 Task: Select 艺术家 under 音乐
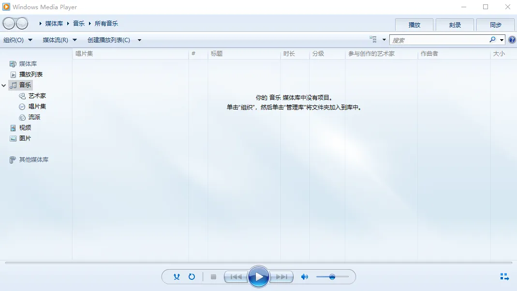(36, 95)
